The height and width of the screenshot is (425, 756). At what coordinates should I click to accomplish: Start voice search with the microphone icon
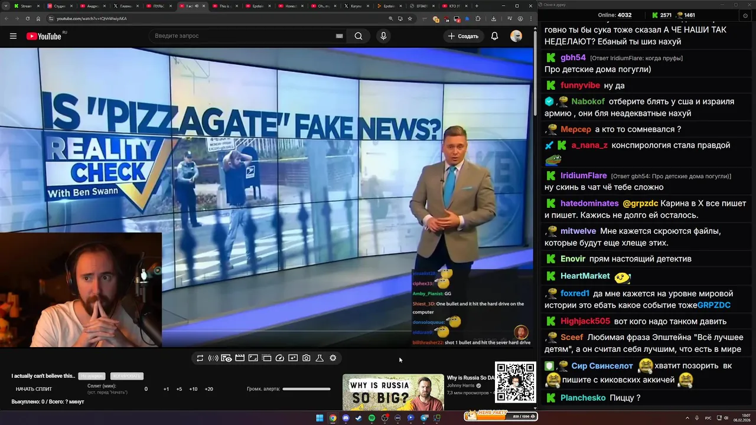pyautogui.click(x=383, y=36)
